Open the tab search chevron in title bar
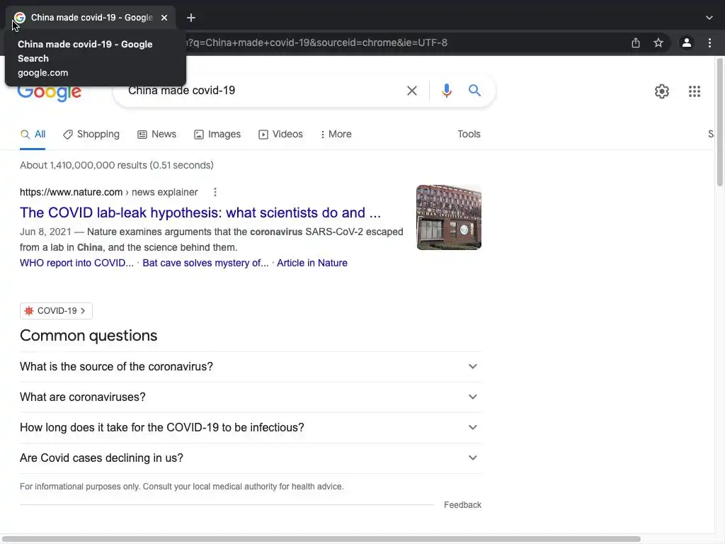The image size is (725, 544). [709, 18]
